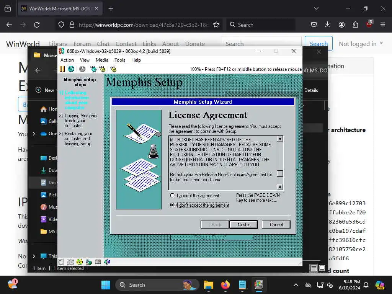The width and height of the screenshot is (392, 294).
Task: Open Details pane in File Explorer
Action: point(311,90)
